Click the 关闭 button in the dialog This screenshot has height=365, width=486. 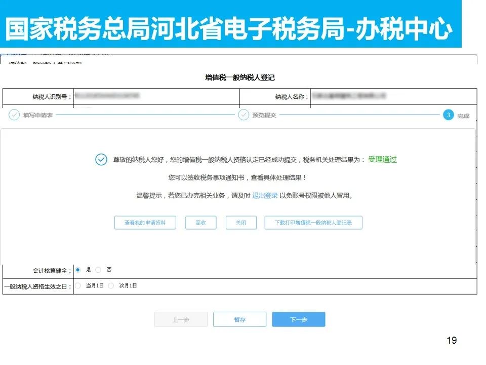click(241, 223)
